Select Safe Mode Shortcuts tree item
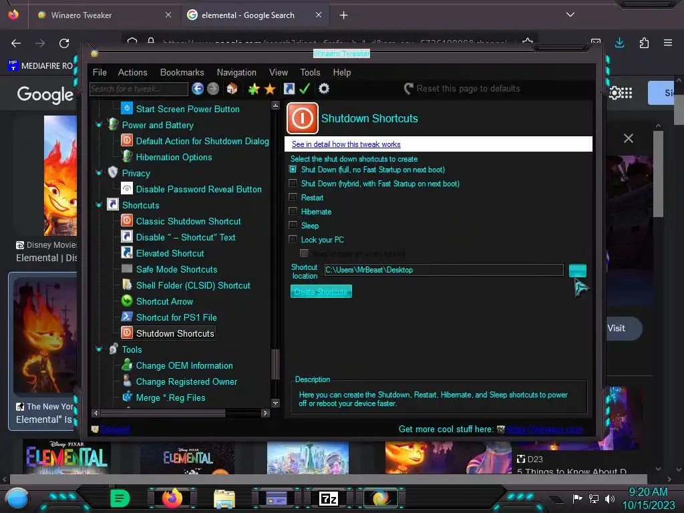The width and height of the screenshot is (684, 513). (x=176, y=269)
